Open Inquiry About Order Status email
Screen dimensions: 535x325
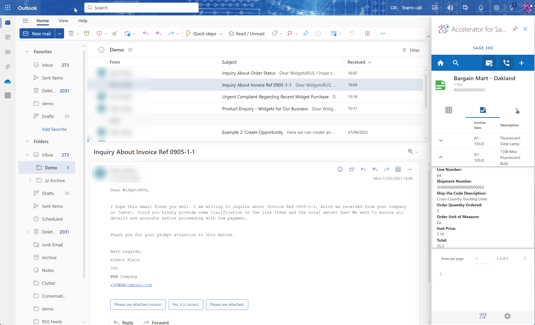tap(255, 73)
